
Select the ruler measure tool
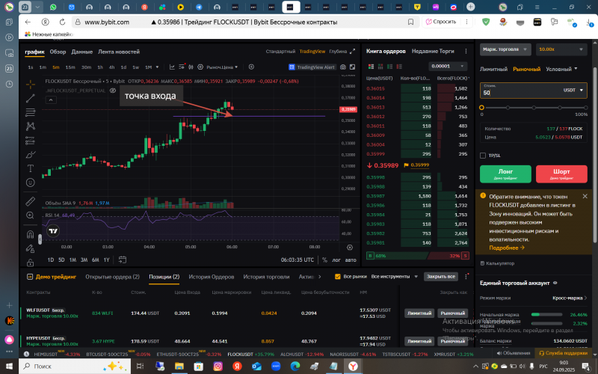(x=31, y=200)
